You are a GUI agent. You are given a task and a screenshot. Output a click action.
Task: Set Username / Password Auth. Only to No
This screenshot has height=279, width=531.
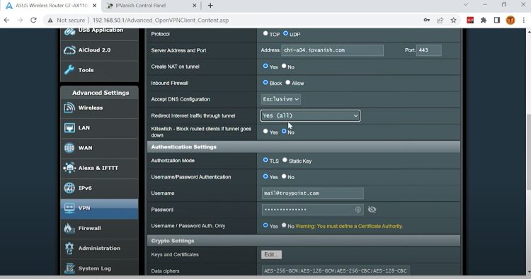[x=284, y=225]
